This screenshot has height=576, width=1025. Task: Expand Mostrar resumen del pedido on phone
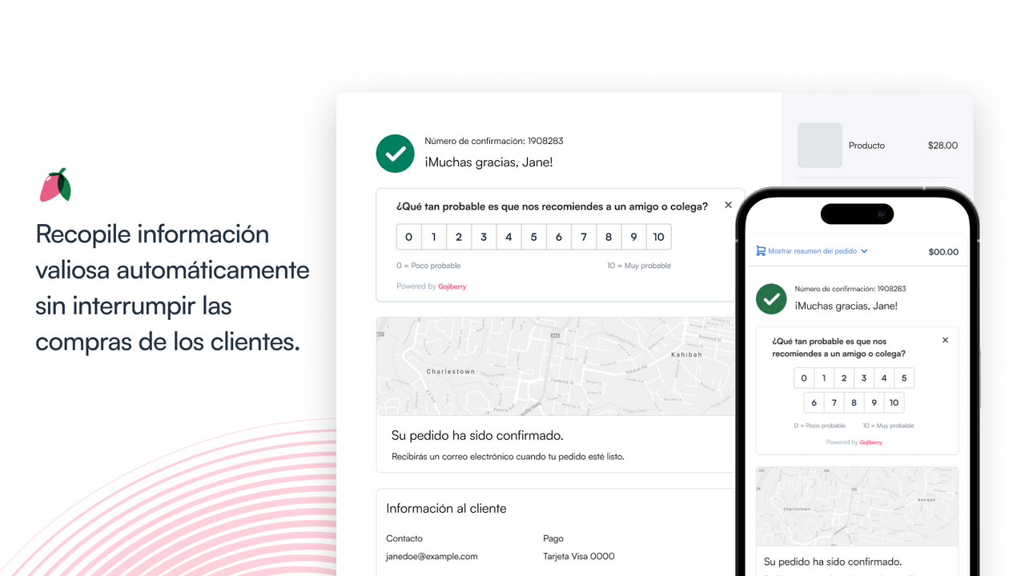812,251
